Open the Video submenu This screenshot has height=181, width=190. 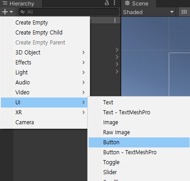pyautogui.click(x=45, y=93)
